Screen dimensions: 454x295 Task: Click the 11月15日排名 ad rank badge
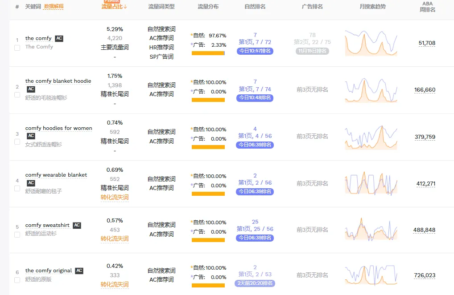[x=312, y=51]
